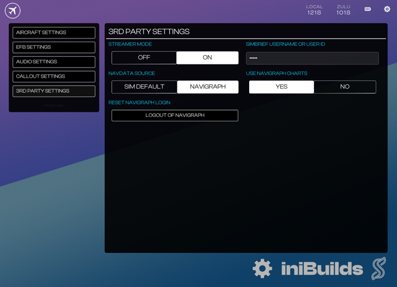Click Logout of Navigraph button
The width and height of the screenshot is (397, 287).
point(175,115)
